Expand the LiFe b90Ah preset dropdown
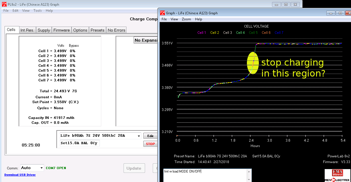Viewport: 351px width, 182px height. pyautogui.click(x=139, y=136)
